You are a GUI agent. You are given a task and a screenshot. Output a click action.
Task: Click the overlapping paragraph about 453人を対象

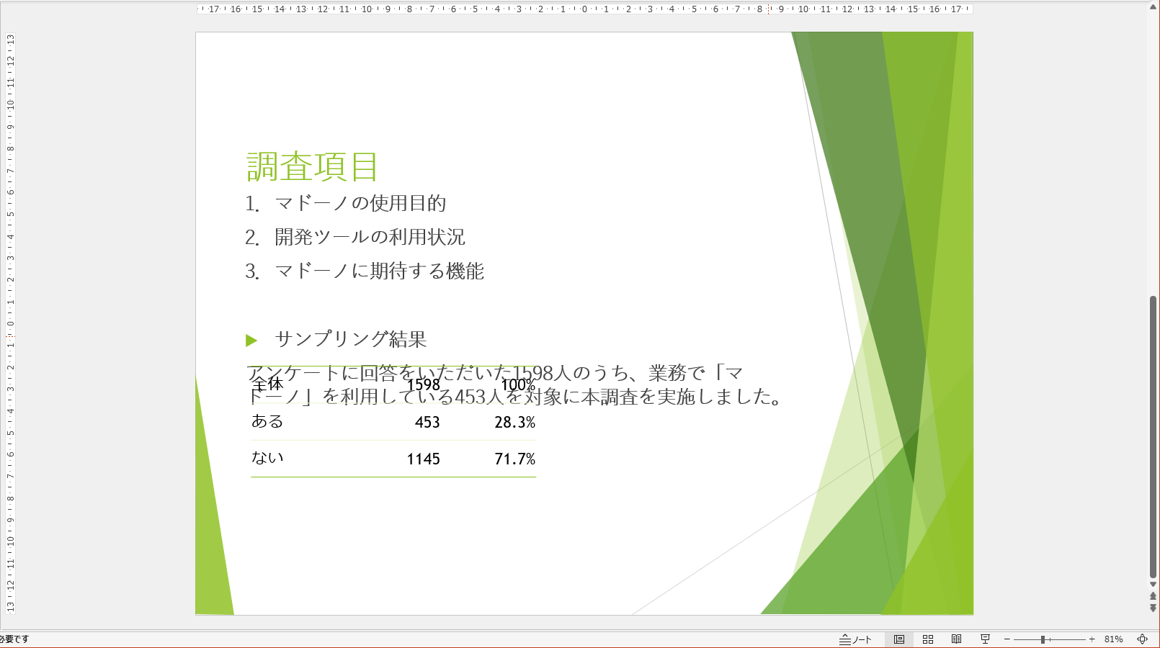click(x=514, y=385)
